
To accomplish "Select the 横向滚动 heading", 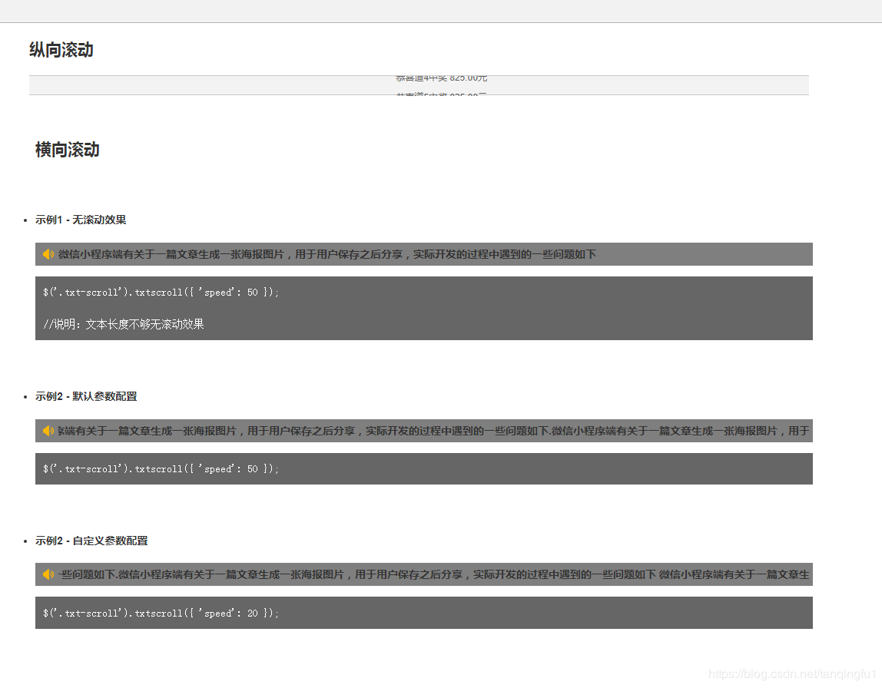I will click(x=68, y=150).
